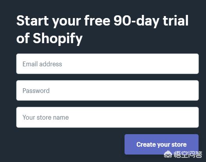The height and width of the screenshot is (162, 206).
Task: Click the word "free" in the heading
Action: coord(97,20)
